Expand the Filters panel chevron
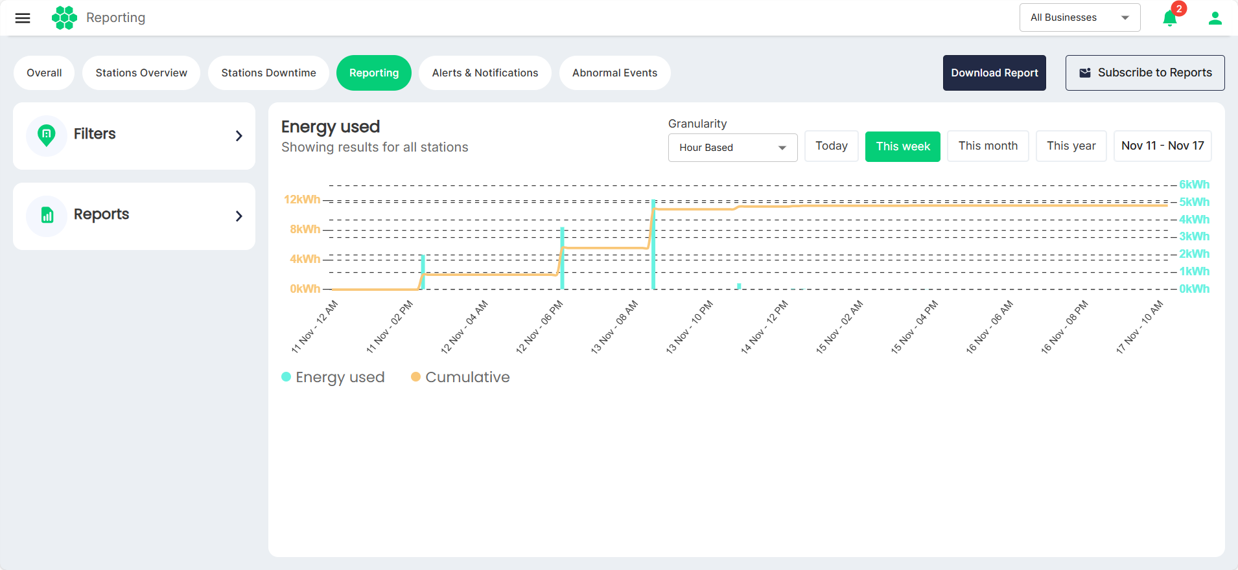Image resolution: width=1238 pixels, height=570 pixels. pos(239,136)
